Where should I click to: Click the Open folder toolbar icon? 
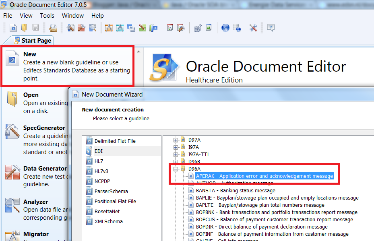tap(24, 28)
